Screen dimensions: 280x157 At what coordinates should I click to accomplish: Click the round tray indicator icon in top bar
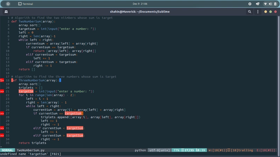click(250, 4)
